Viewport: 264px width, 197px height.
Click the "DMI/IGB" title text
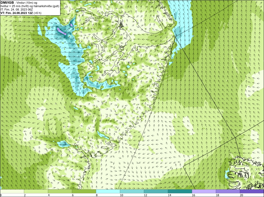[7, 3]
